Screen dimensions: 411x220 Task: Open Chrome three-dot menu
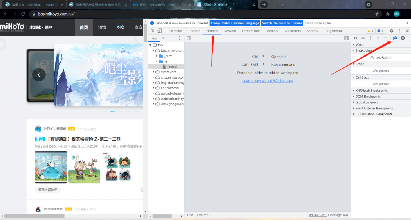tap(405, 14)
